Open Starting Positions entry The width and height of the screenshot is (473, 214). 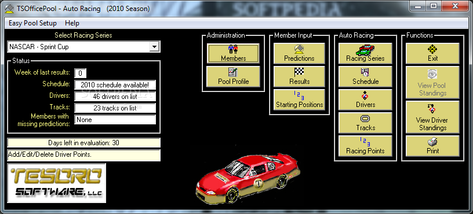pos(299,99)
